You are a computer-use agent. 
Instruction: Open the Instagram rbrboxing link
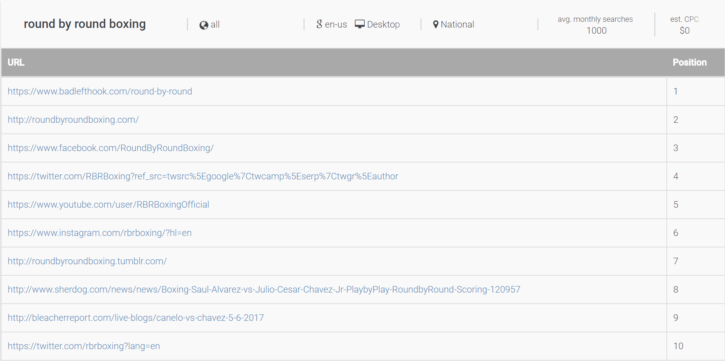(x=100, y=233)
